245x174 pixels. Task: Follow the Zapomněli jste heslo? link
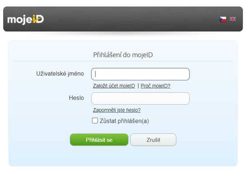pos(117,110)
